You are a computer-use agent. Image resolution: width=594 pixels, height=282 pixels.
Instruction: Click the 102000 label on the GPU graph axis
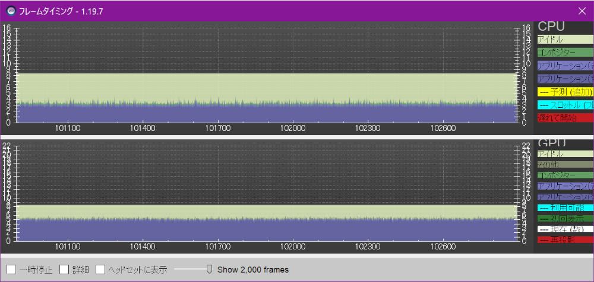pyautogui.click(x=292, y=246)
